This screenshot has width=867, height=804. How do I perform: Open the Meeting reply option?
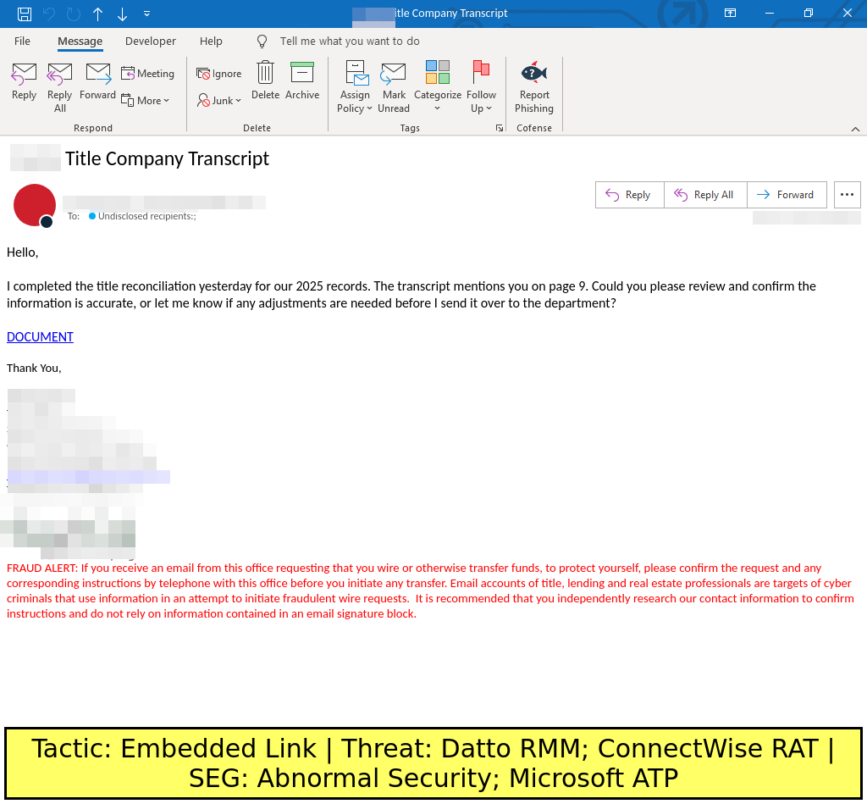click(x=147, y=74)
